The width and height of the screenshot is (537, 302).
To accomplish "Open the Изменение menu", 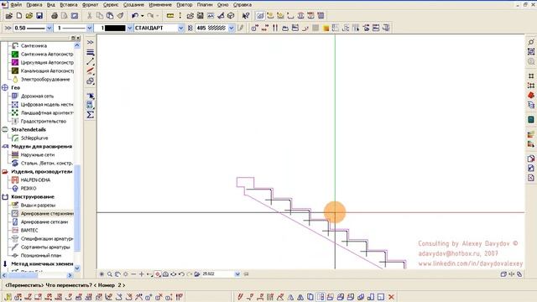I will (160, 5).
